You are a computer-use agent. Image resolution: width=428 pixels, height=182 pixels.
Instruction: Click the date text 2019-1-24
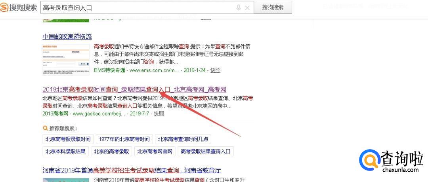195,70
